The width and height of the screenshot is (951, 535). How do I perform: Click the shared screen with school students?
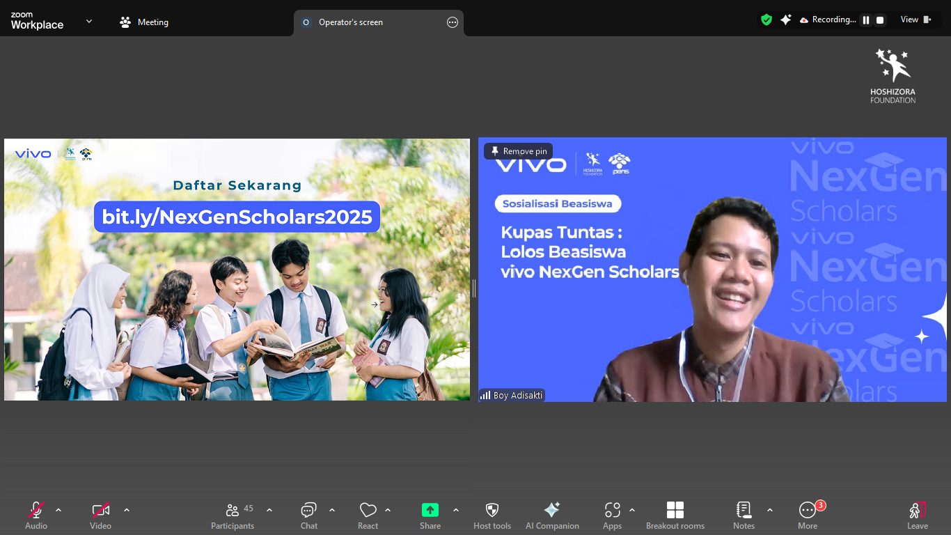pyautogui.click(x=237, y=270)
